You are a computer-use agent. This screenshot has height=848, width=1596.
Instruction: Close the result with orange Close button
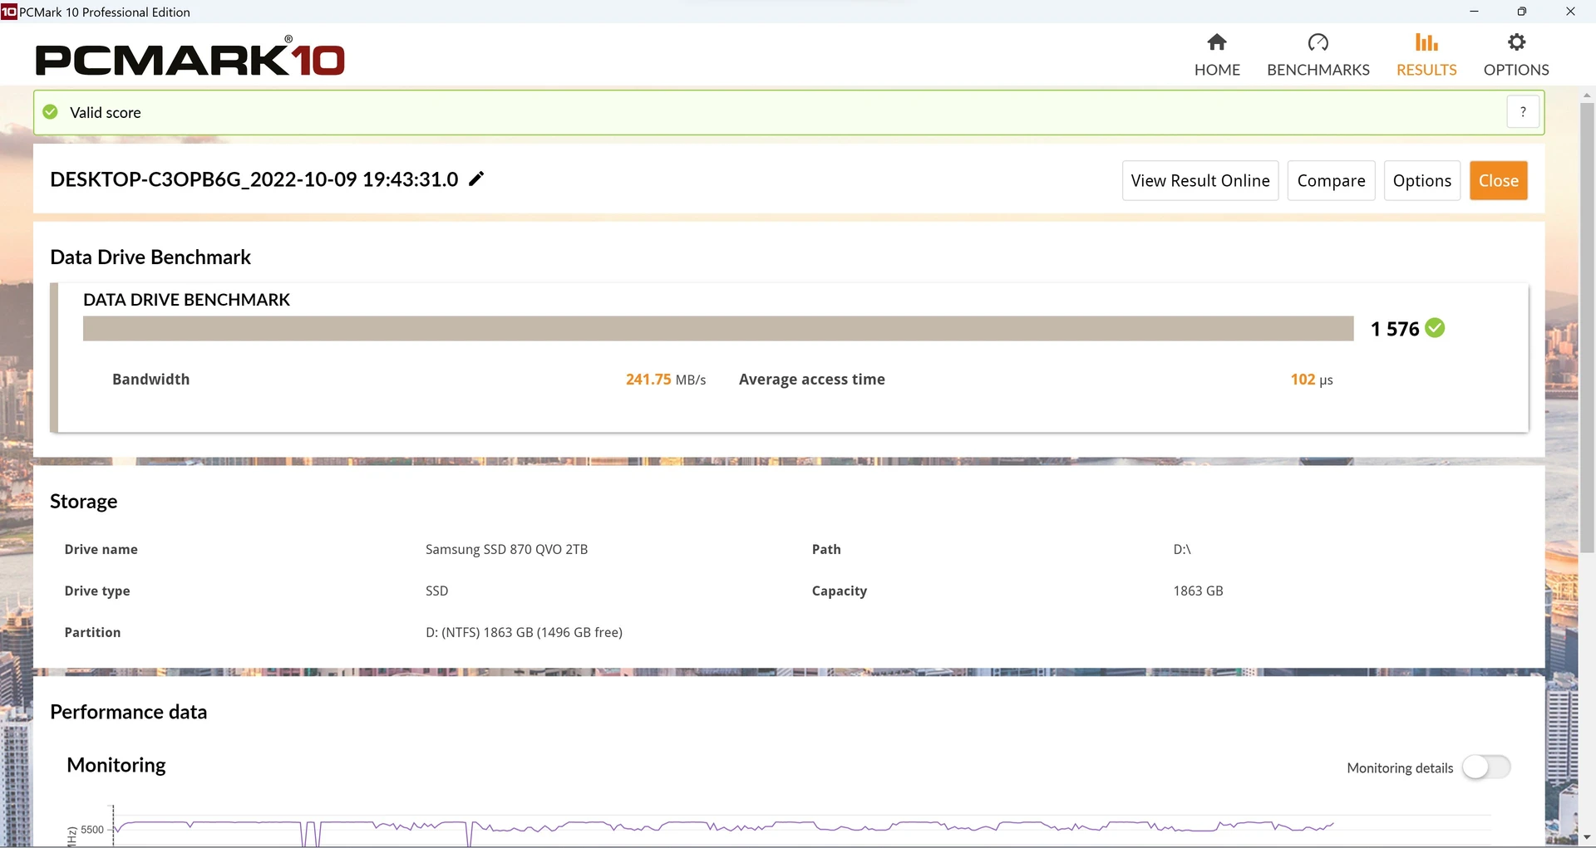(x=1498, y=180)
